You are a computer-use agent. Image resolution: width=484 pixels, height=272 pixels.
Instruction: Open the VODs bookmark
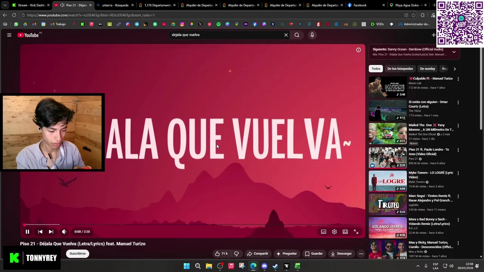[377, 24]
